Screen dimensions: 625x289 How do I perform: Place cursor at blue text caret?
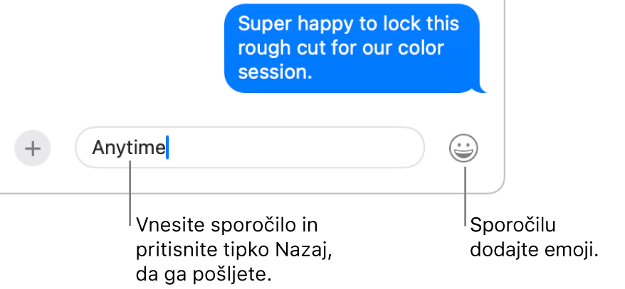[167, 148]
